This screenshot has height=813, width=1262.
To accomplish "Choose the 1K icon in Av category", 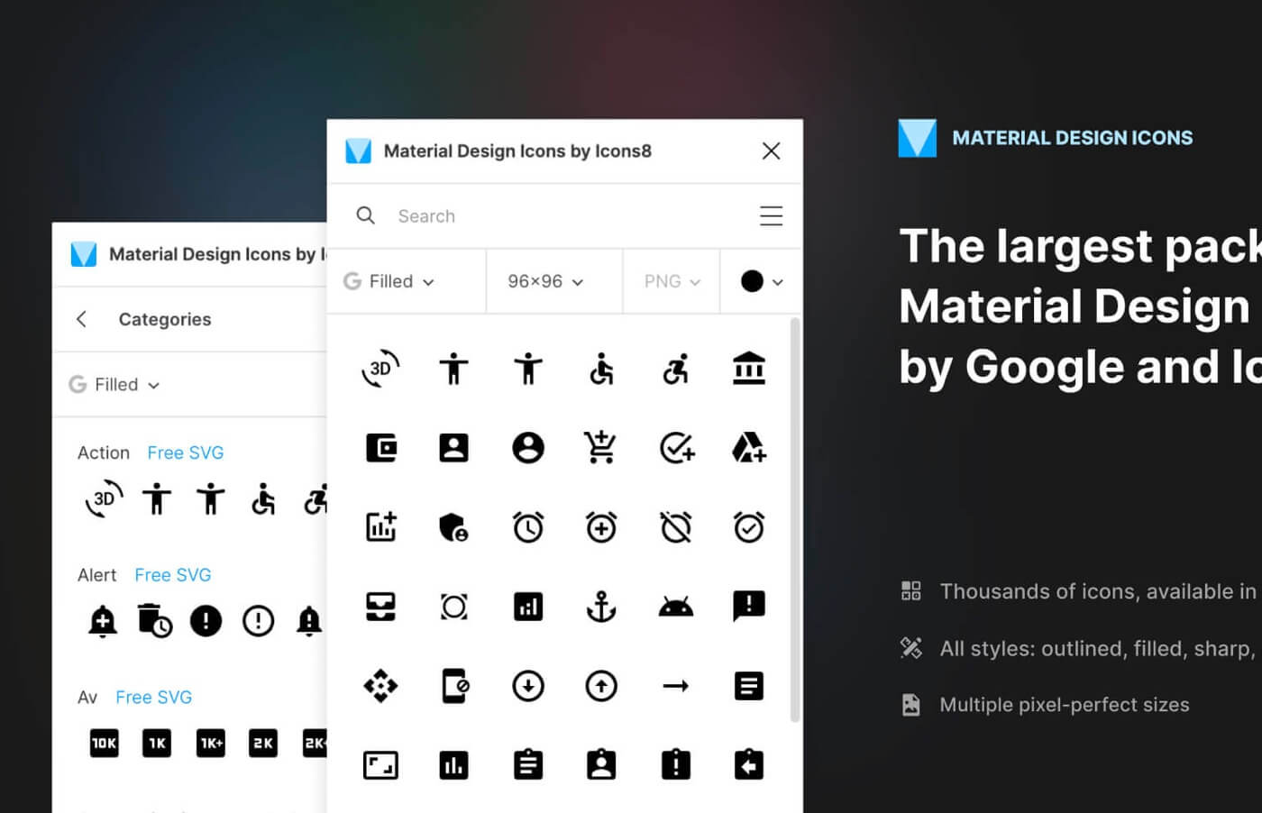I will pyautogui.click(x=157, y=743).
